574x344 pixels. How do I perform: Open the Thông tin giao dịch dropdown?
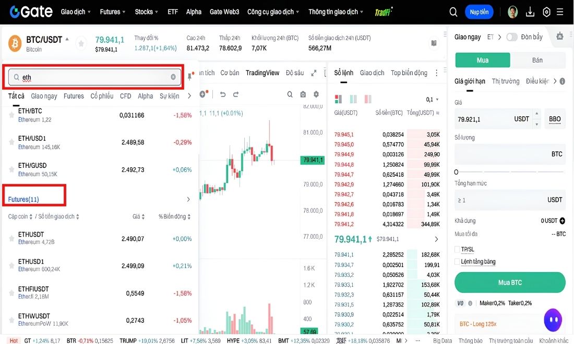(336, 11)
